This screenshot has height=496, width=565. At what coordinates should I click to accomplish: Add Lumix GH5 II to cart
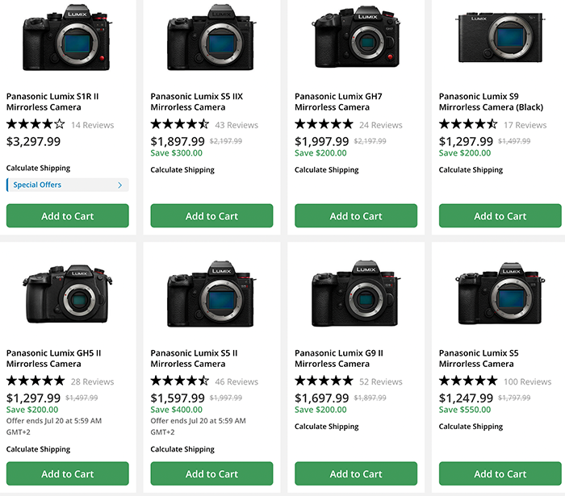point(68,474)
